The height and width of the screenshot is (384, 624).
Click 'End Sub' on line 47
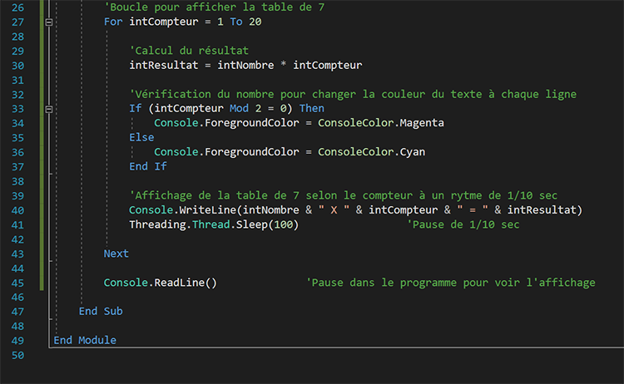click(101, 311)
